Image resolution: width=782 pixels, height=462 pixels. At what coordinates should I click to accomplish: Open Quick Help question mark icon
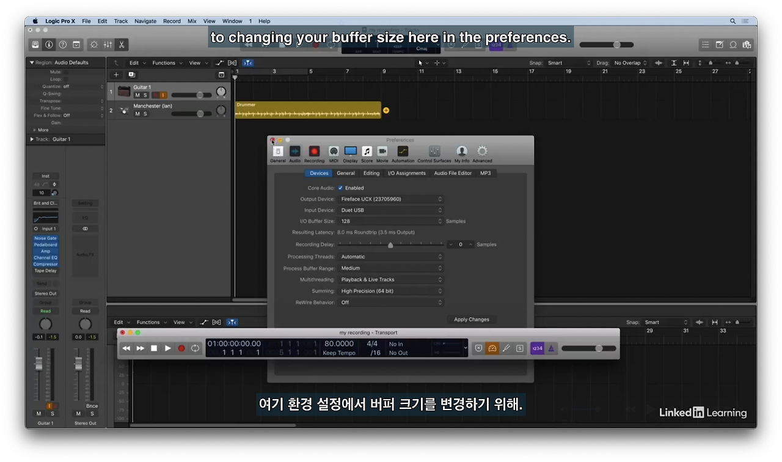tap(62, 45)
